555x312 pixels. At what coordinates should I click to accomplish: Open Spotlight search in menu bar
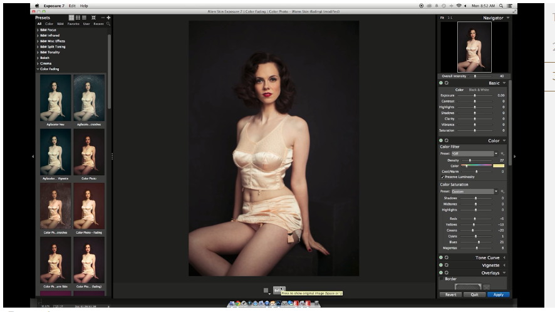[501, 6]
